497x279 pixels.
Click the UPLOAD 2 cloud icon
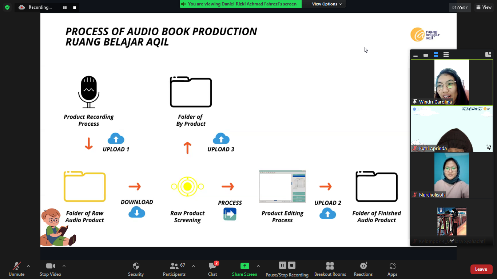(328, 213)
